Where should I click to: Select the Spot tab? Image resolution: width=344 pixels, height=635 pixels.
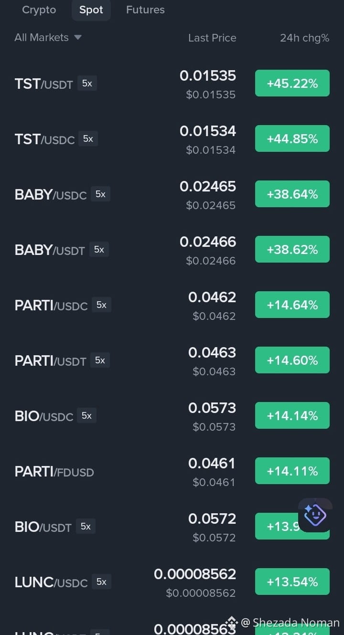tap(91, 10)
